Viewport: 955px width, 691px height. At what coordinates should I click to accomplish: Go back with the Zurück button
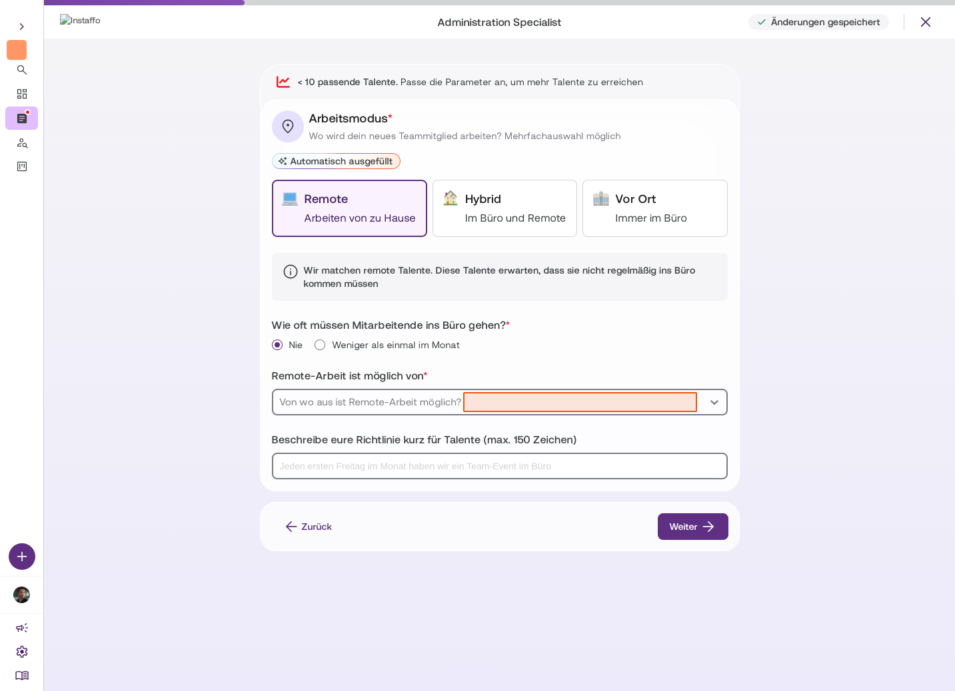click(309, 527)
